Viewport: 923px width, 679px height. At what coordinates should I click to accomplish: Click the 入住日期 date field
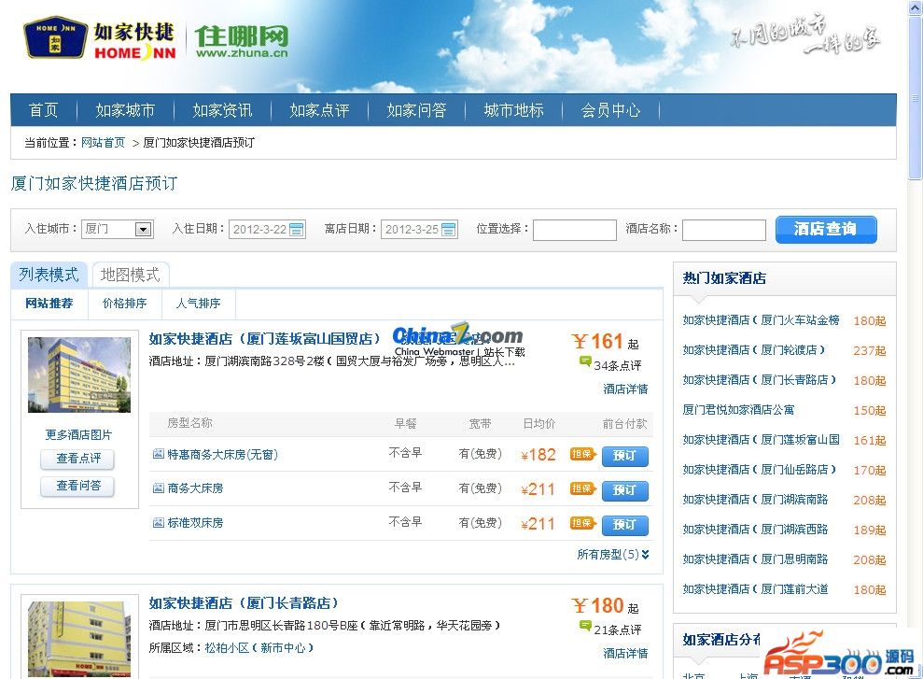coord(267,229)
